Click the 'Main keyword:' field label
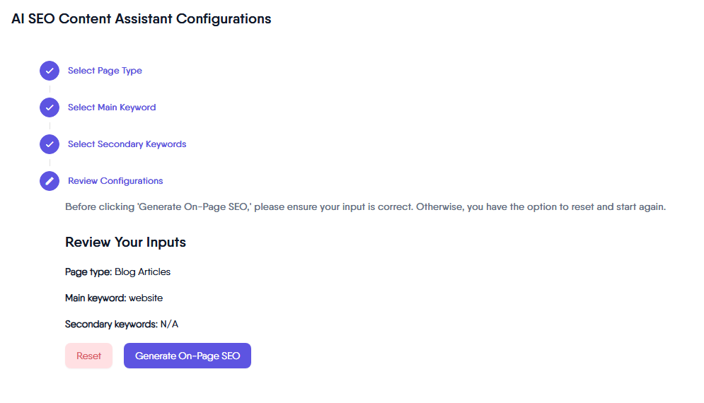This screenshot has height=403, width=704. point(96,298)
